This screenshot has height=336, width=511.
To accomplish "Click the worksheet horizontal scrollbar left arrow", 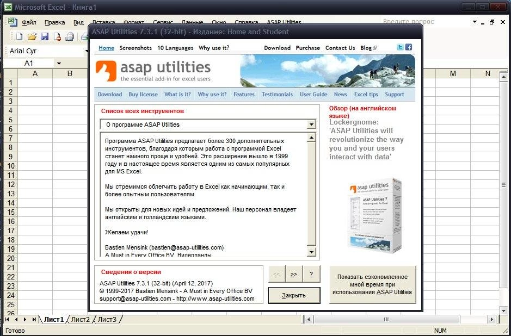I will (x=309, y=319).
